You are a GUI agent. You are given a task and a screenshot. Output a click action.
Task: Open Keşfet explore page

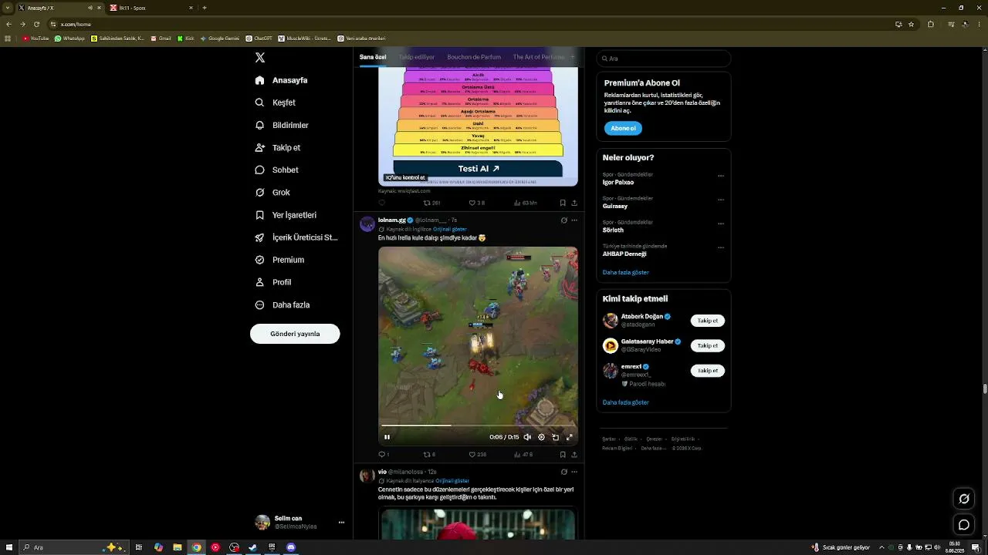[276, 103]
